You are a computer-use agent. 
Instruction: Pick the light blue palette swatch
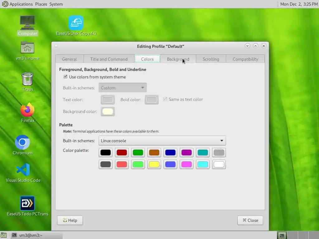170,164
